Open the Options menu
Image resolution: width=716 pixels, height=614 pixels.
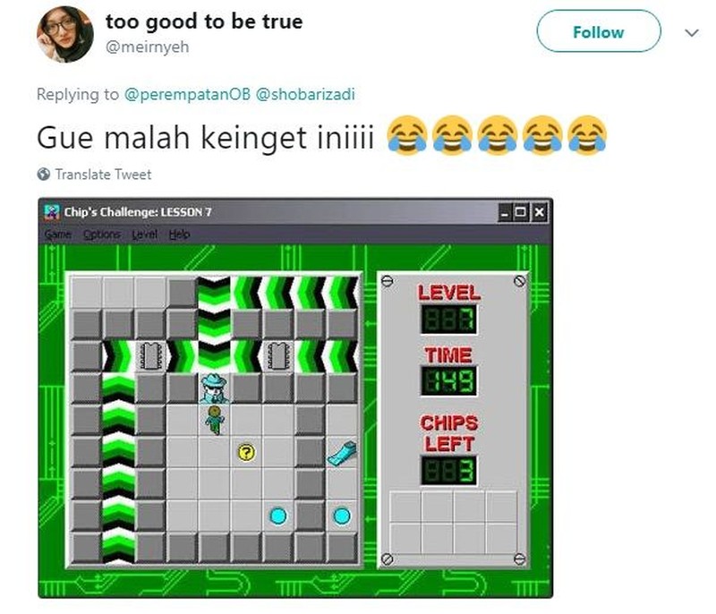(x=102, y=235)
